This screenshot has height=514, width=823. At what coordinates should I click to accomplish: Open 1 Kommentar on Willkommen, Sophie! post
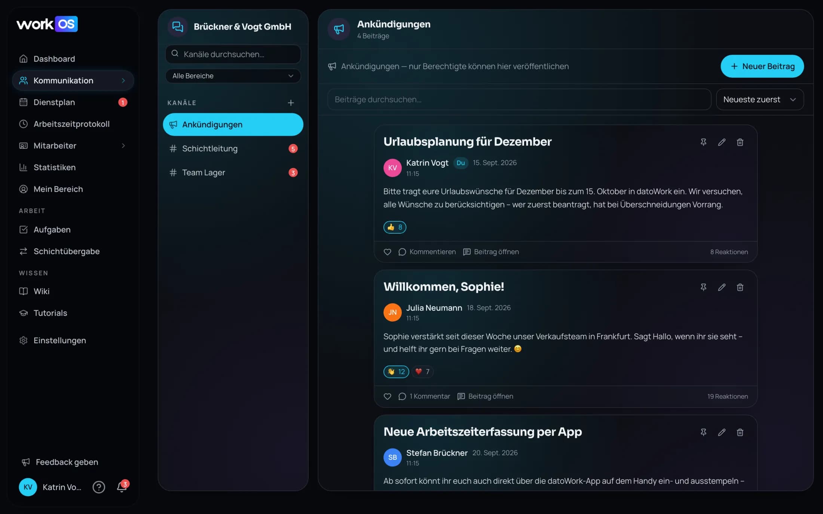tap(424, 396)
